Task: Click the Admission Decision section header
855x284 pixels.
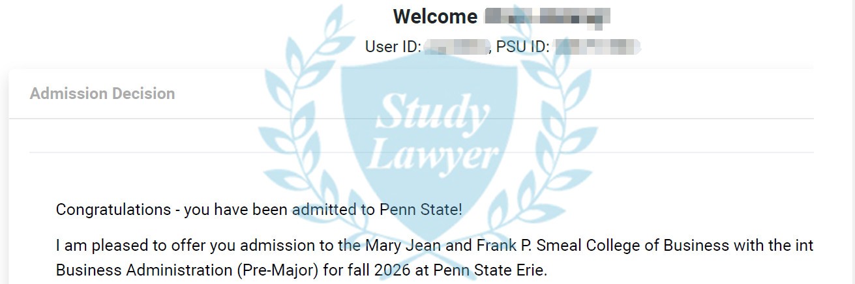Action: [102, 94]
